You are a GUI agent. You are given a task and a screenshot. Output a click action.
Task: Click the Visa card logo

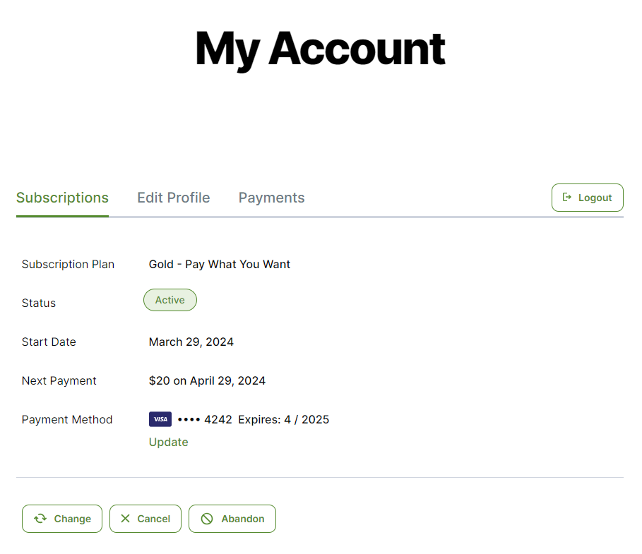tap(160, 419)
